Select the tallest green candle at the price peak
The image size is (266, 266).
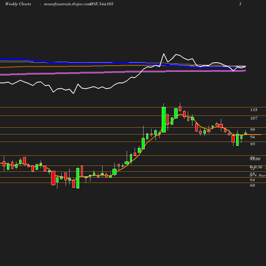(164, 120)
